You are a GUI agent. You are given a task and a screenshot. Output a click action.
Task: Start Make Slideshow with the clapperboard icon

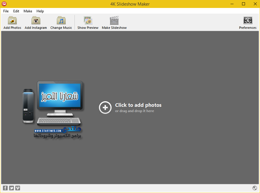click(114, 20)
